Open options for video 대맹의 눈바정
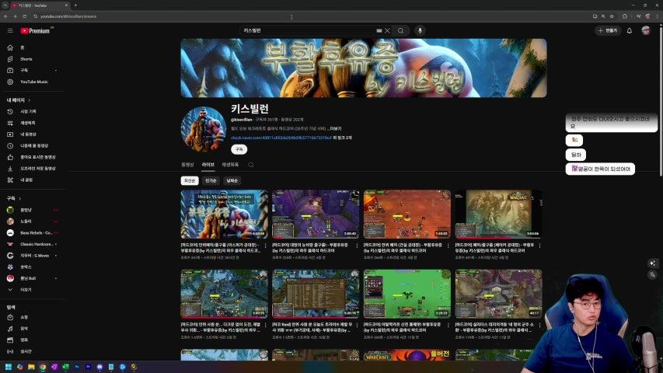 pyautogui.click(x=357, y=246)
